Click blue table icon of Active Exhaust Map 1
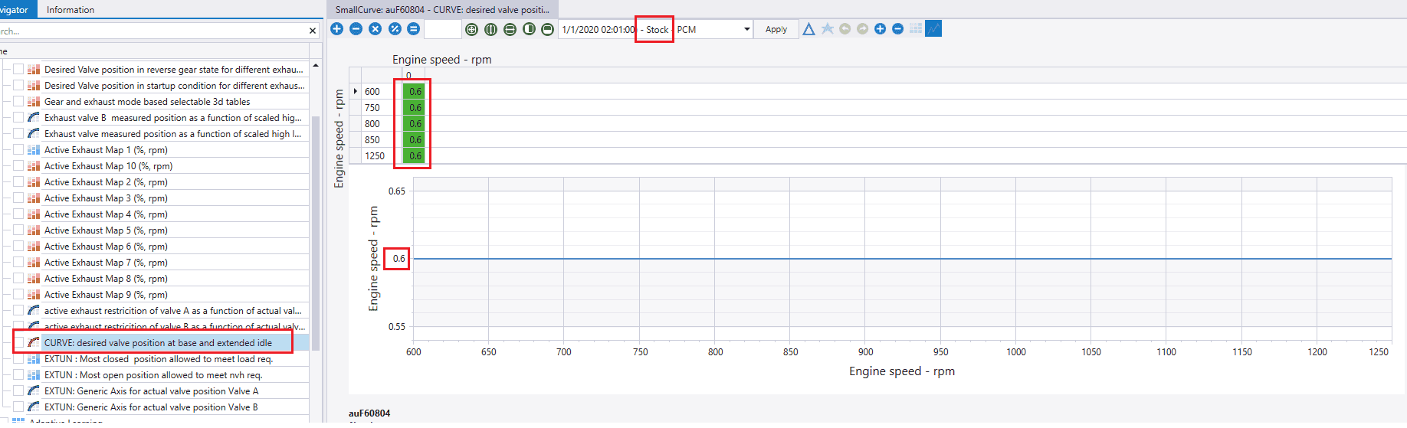1407x428 pixels. [x=34, y=149]
